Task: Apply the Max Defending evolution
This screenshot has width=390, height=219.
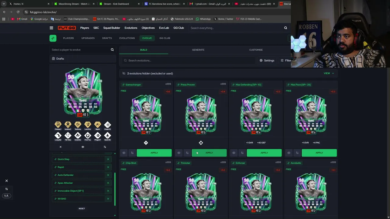Action: pyautogui.click(x=264, y=153)
